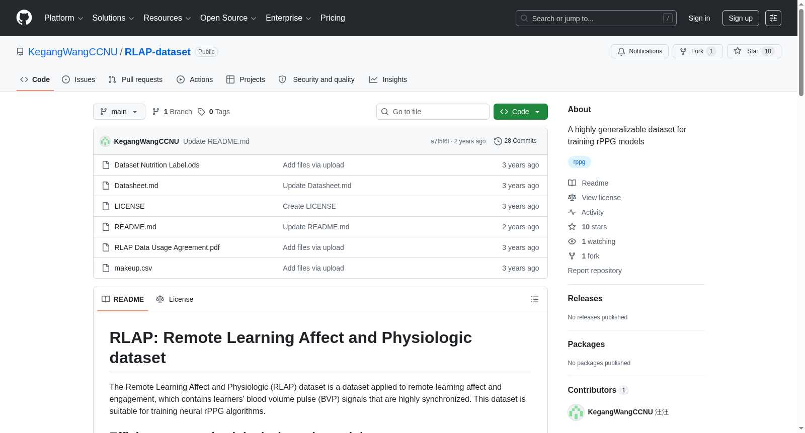Switch to the Insights tab
This screenshot has width=805, height=433.
[x=388, y=79]
